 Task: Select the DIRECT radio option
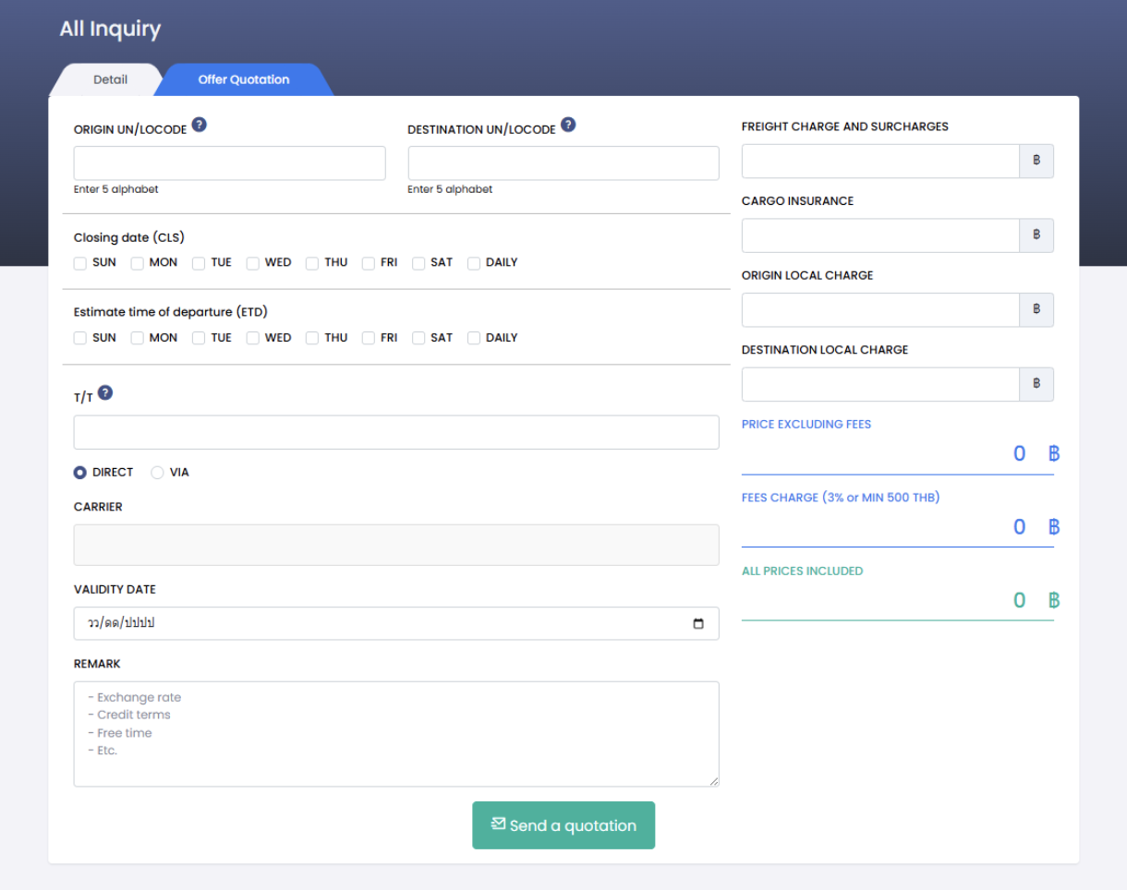click(80, 473)
